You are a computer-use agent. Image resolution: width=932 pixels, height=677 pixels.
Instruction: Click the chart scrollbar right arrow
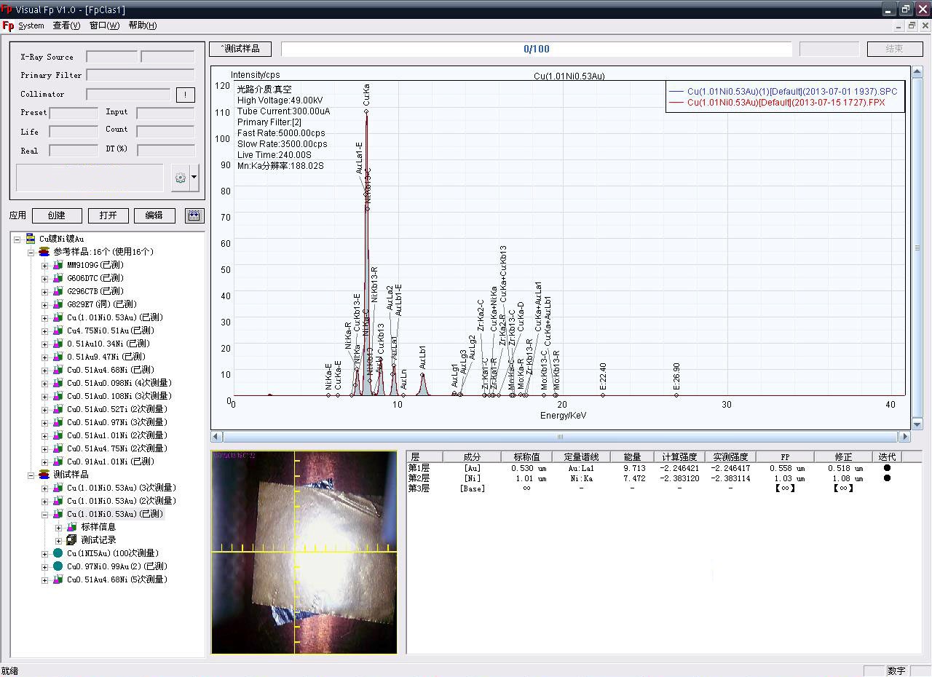(x=905, y=437)
